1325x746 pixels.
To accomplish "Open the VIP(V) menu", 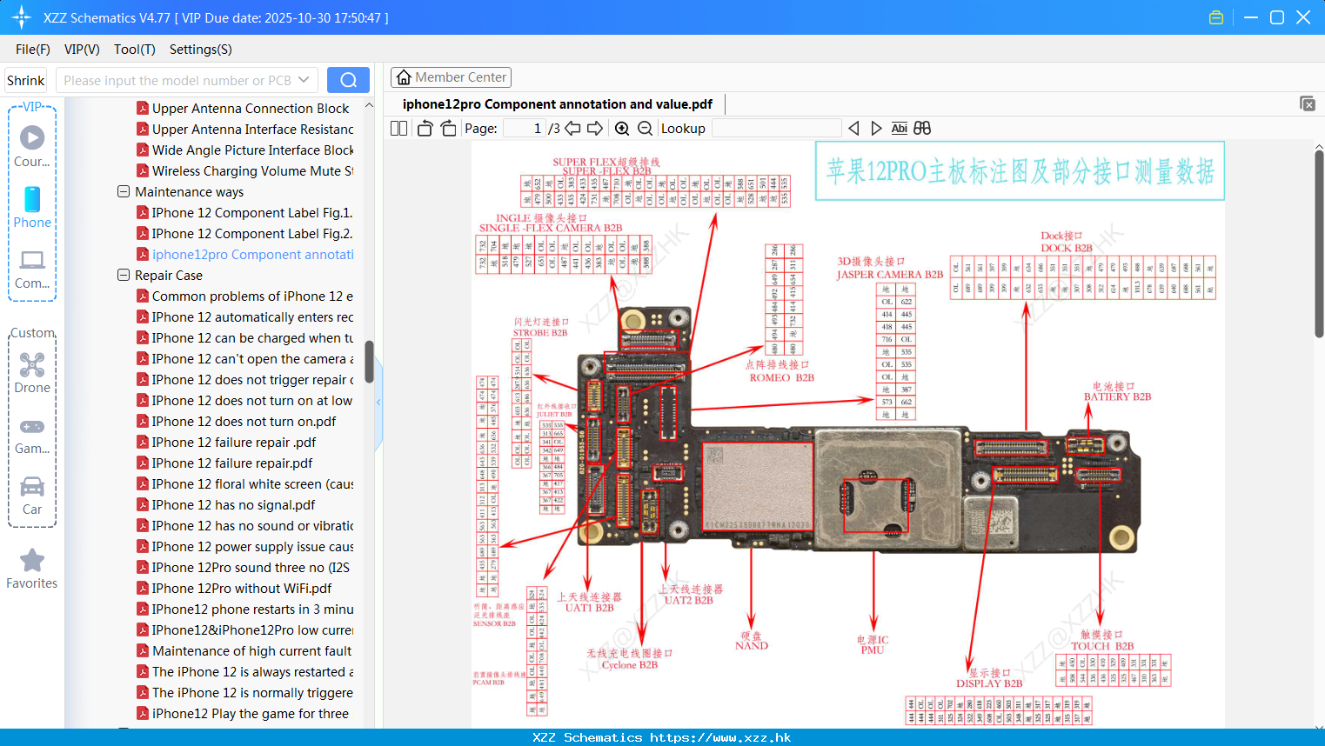I will click(82, 50).
